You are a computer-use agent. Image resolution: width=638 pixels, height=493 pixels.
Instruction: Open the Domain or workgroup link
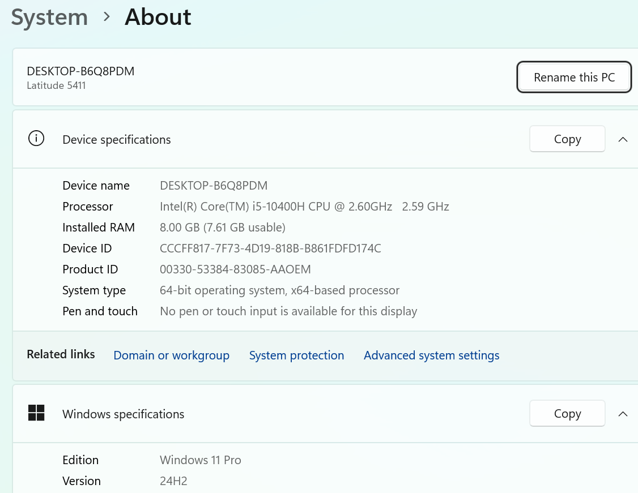coord(171,355)
